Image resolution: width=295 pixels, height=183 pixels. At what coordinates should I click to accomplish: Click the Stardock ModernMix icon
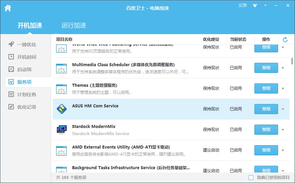(62, 130)
